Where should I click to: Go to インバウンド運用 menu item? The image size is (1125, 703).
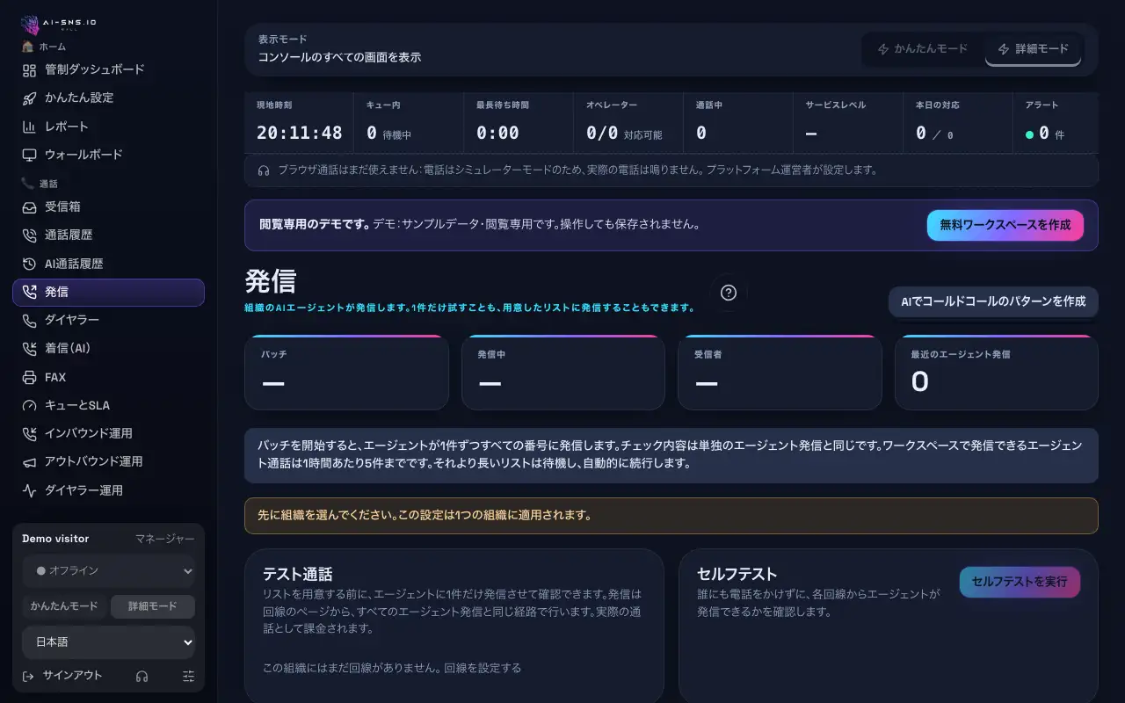click(108, 433)
